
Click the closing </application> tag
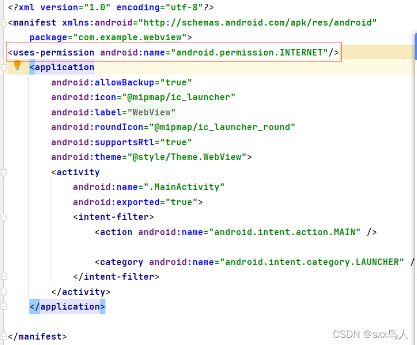67,306
